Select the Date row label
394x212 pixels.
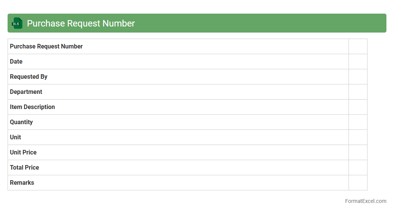(x=16, y=61)
